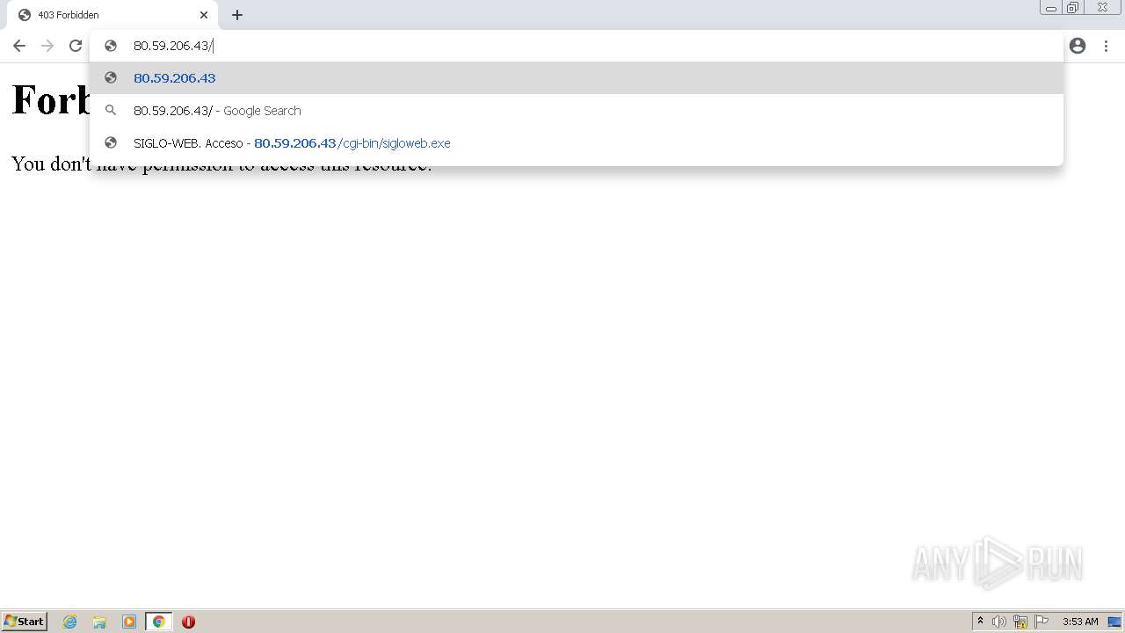Image resolution: width=1125 pixels, height=633 pixels.
Task: Open the Chrome profile account icon
Action: pyautogui.click(x=1078, y=46)
